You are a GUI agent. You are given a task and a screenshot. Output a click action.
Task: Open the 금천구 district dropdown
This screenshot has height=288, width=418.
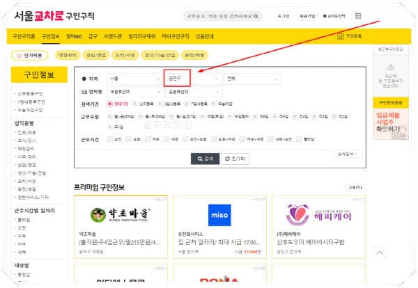point(193,79)
